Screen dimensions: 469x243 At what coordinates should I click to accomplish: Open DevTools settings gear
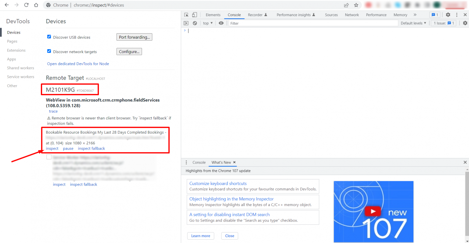[x=448, y=15]
